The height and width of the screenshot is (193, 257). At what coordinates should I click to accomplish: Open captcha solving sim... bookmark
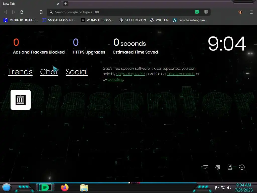[x=190, y=20]
